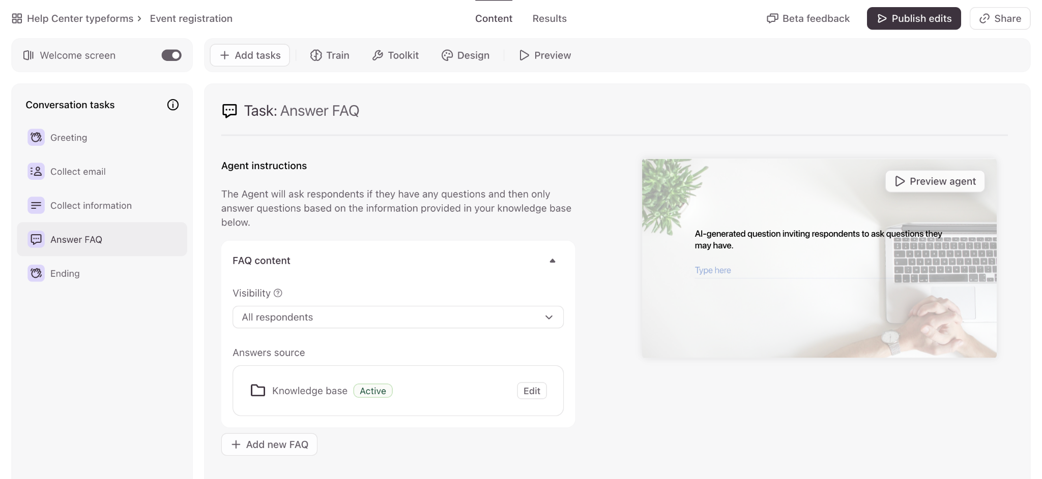Turn off the Welcome screen toggle

coord(171,55)
